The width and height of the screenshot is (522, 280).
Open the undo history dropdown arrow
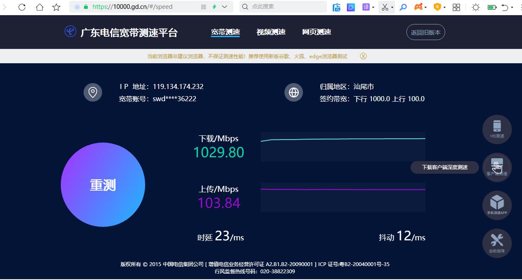click(x=512, y=7)
